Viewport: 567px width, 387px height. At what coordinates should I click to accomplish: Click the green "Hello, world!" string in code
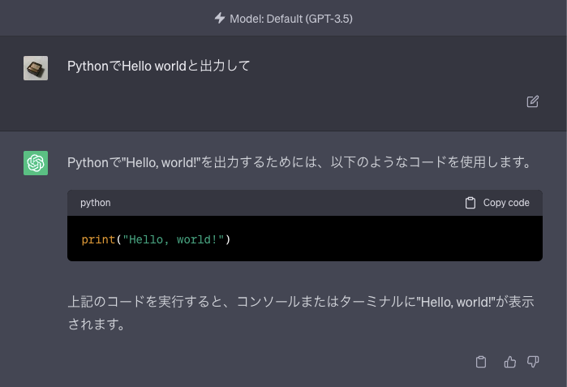click(174, 239)
